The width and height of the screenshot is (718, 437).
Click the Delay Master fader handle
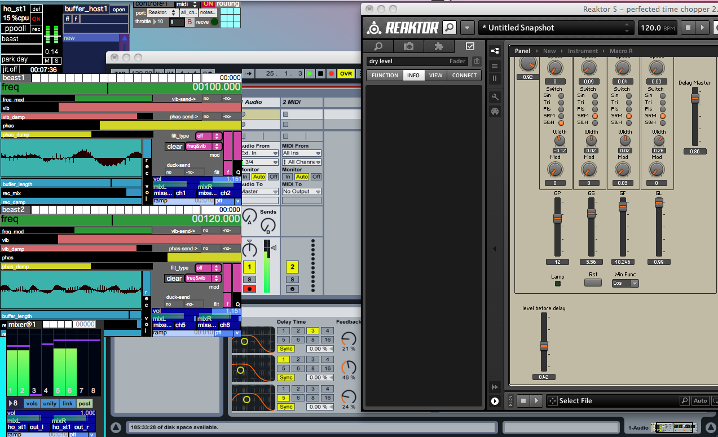pyautogui.click(x=695, y=99)
